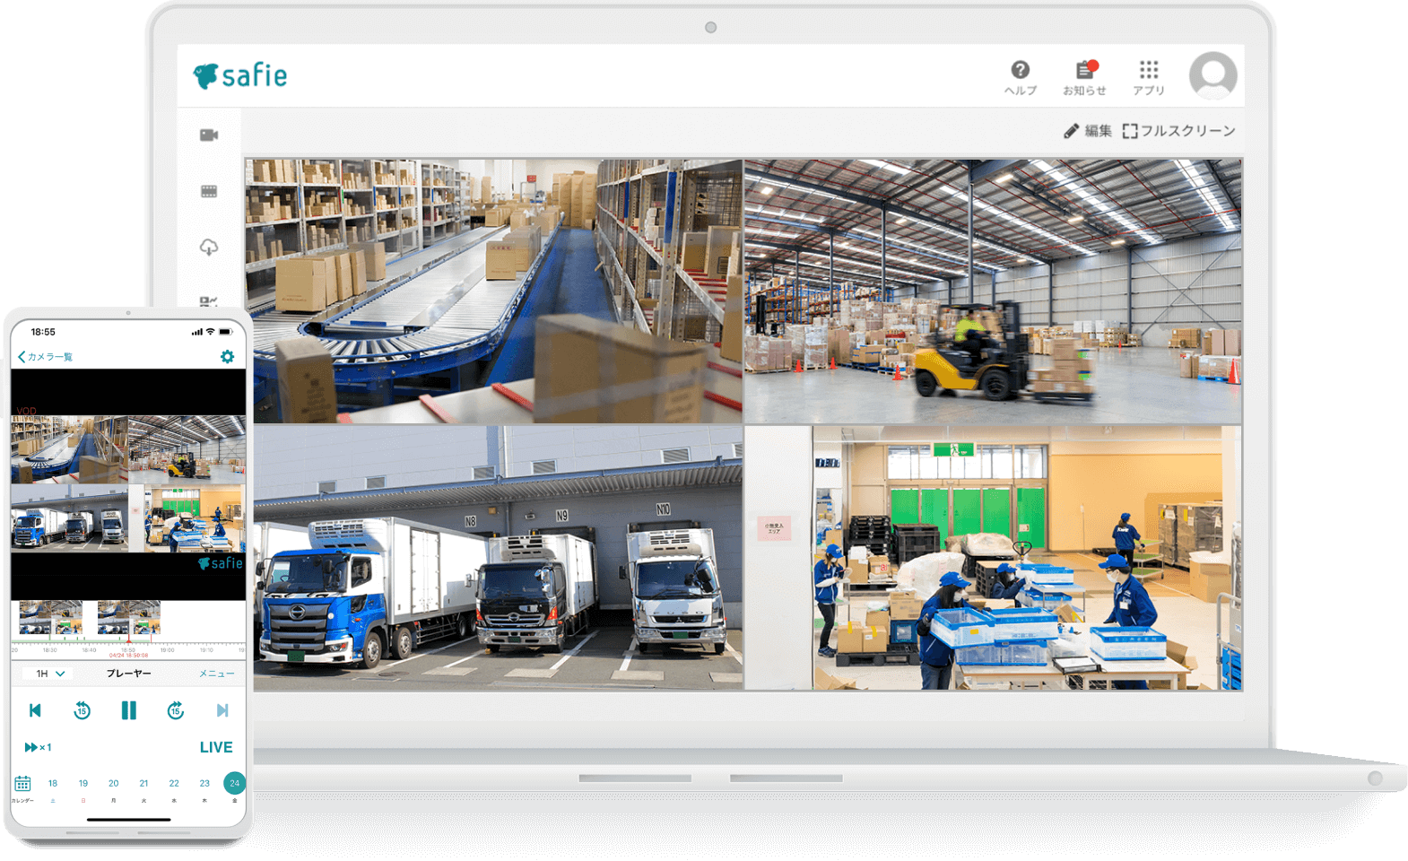Screen dimensions: 1408x861
Task: Pause the video playback on phone
Action: [x=129, y=710]
